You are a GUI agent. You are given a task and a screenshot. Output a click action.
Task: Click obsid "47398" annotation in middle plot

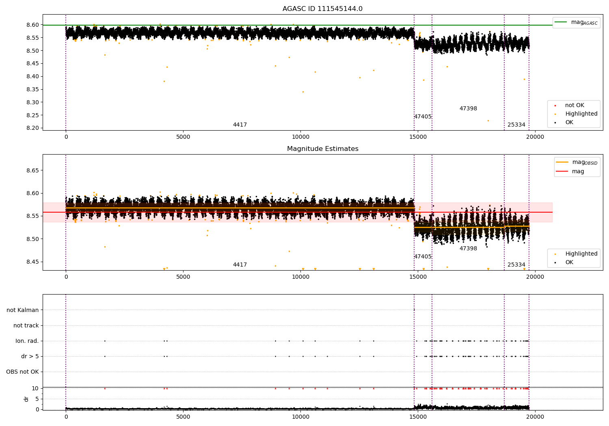468,249
